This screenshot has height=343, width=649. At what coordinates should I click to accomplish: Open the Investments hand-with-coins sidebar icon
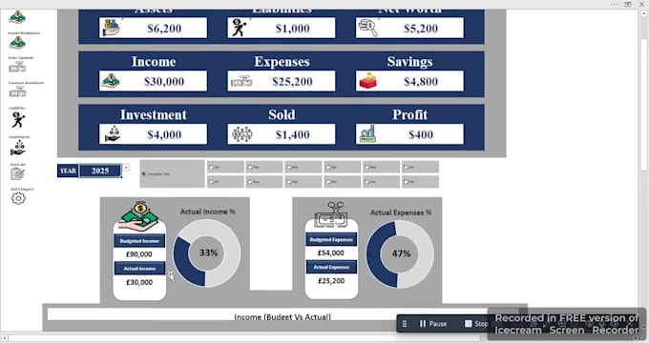click(18, 148)
